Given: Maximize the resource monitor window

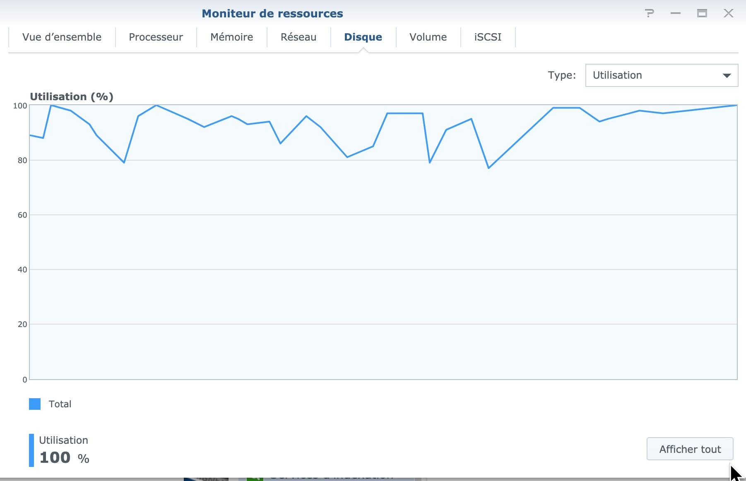Looking at the screenshot, I should pos(702,13).
